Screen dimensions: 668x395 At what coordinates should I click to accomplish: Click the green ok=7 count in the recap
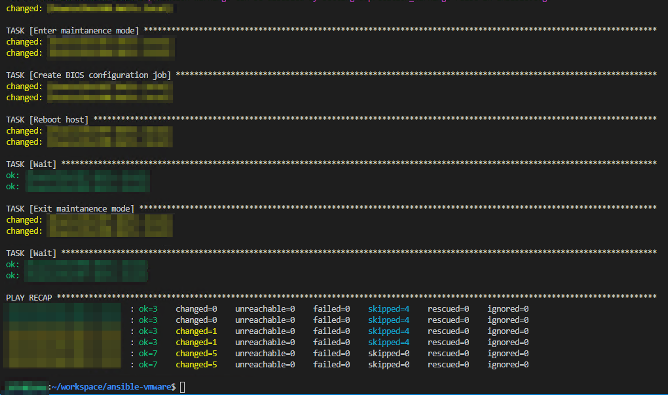click(x=148, y=353)
